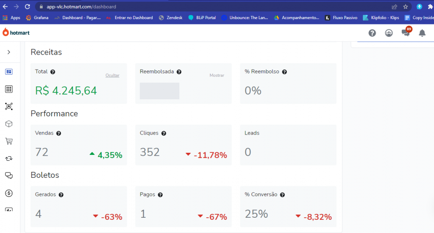Hide total revenue with Ocultar link
This screenshot has height=233, width=434.
click(112, 76)
